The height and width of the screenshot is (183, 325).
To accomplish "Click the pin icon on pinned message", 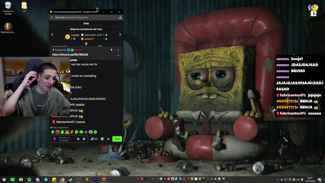I will point(111,50).
